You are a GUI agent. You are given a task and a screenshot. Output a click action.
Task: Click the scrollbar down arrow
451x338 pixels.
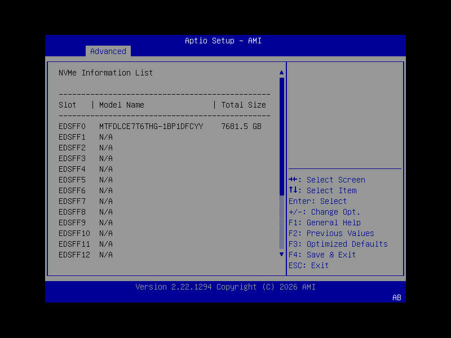[281, 255]
